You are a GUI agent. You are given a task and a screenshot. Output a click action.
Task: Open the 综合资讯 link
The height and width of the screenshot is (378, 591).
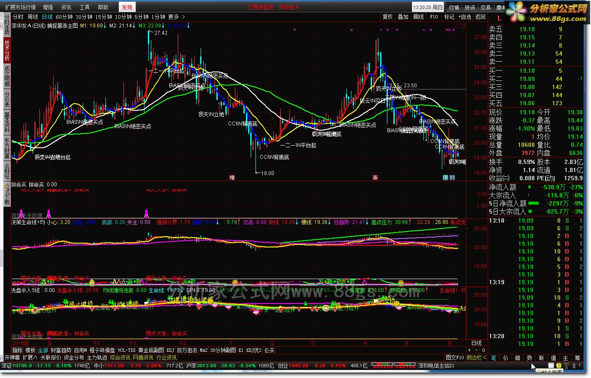point(120,357)
